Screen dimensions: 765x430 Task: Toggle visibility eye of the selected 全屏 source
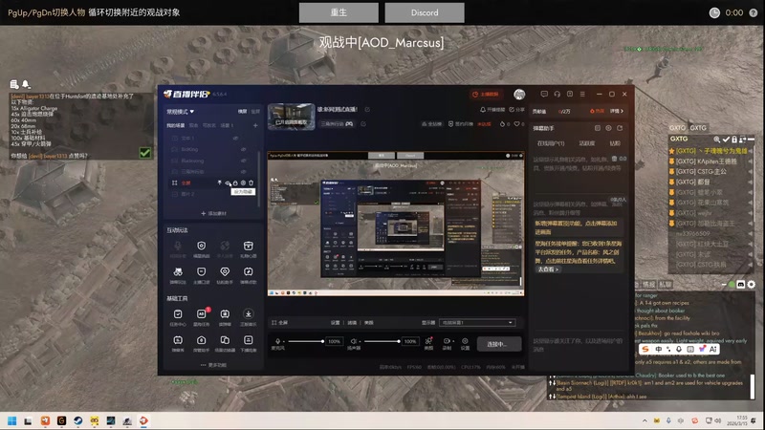tap(228, 183)
